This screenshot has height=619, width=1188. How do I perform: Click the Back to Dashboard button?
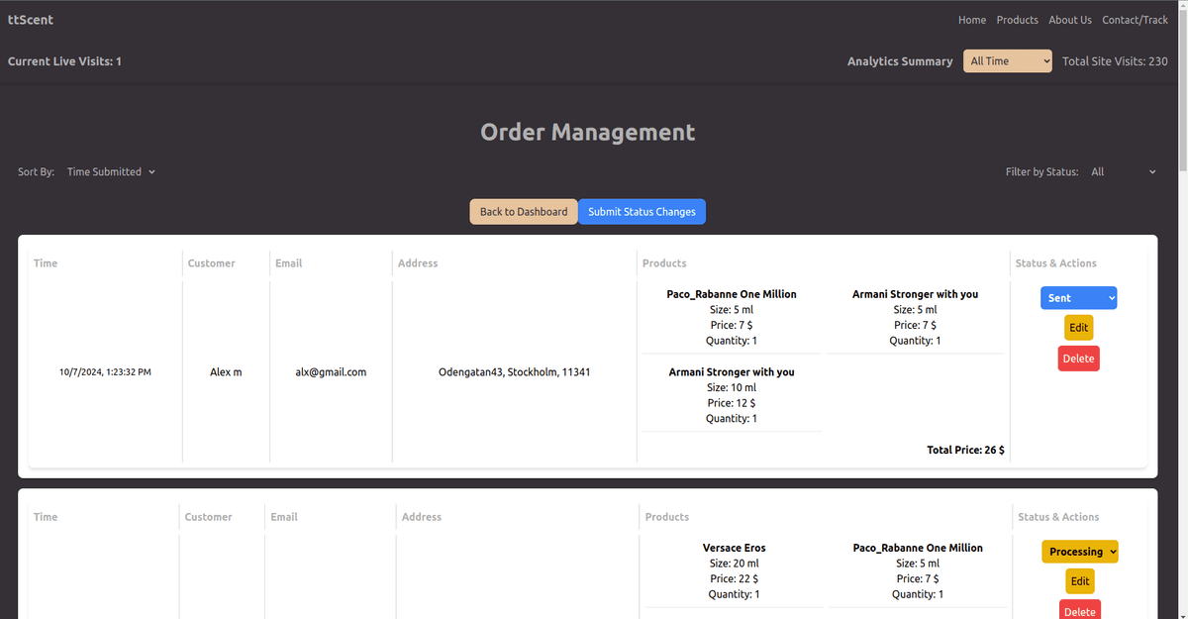524,212
